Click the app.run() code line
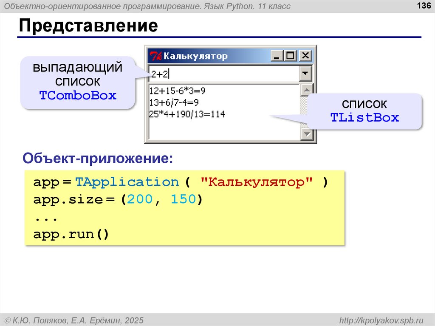 click(71, 234)
